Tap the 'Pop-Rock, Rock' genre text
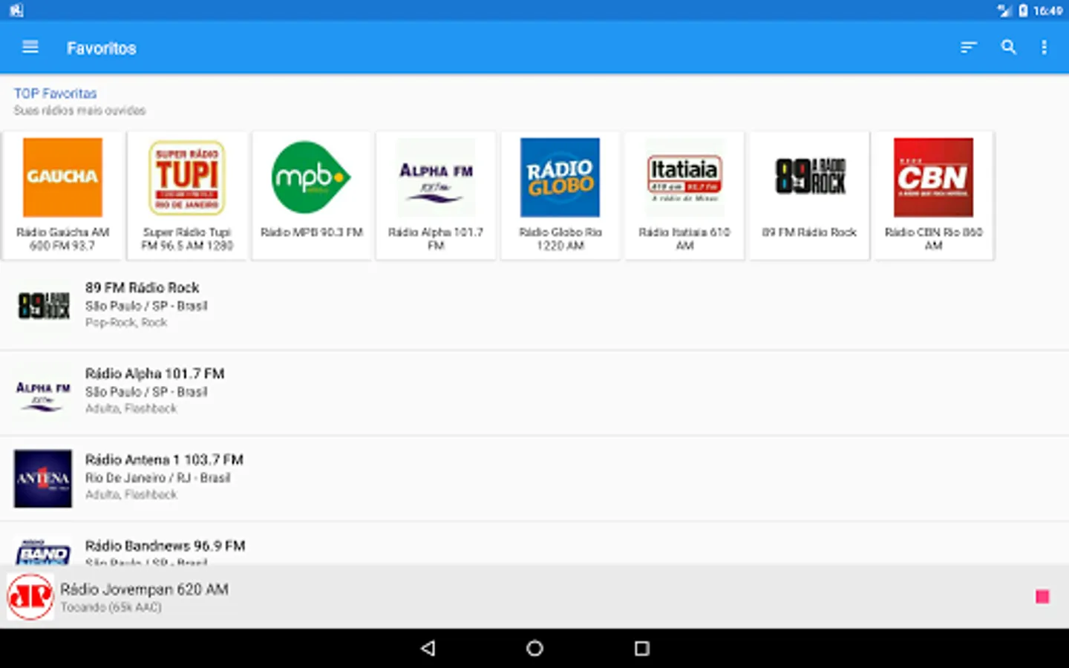The width and height of the screenshot is (1069, 668). pos(126,323)
